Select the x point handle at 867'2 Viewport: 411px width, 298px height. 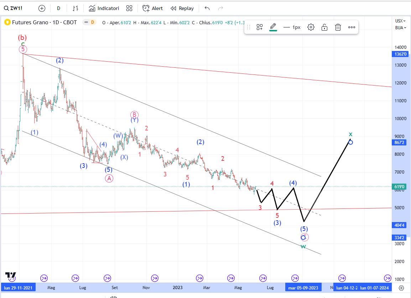pos(351,143)
